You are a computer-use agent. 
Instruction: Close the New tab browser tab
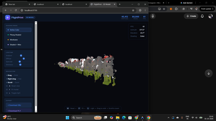click(x=29, y=4)
